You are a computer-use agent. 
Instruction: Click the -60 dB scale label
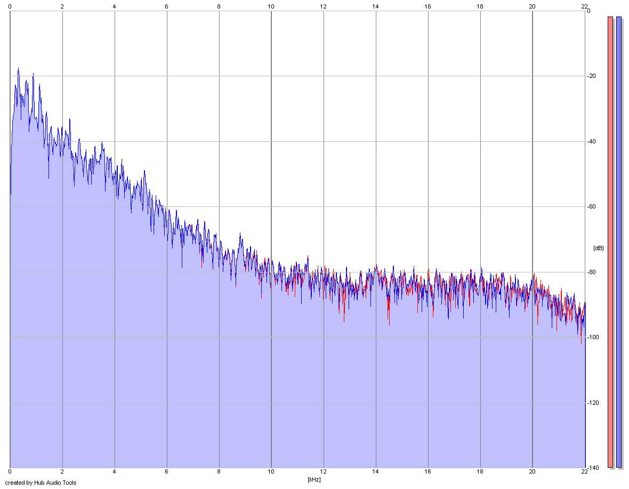591,206
